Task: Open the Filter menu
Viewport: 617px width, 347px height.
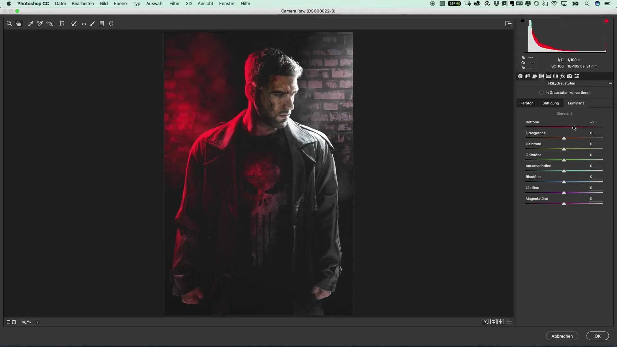Action: click(174, 4)
